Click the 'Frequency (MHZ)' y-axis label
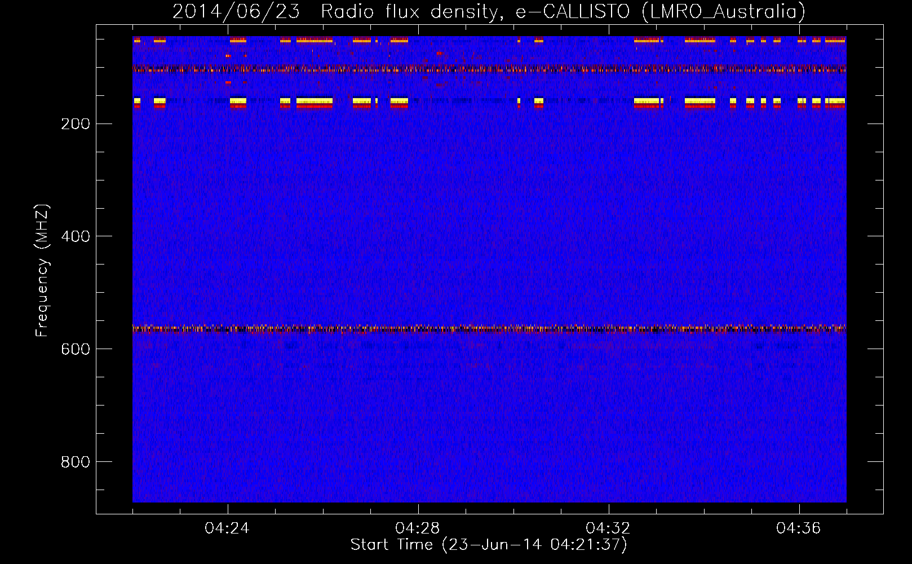 tap(42, 271)
